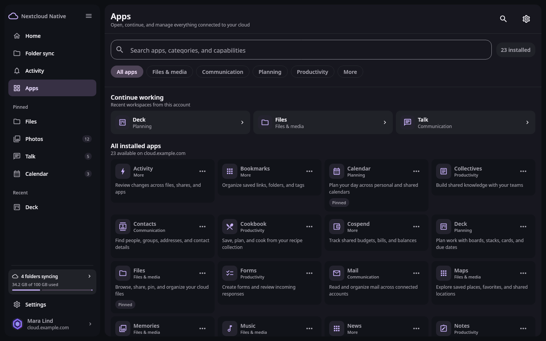Click Pinned tag on Calendar card
This screenshot has height=341, width=546.
click(x=339, y=203)
